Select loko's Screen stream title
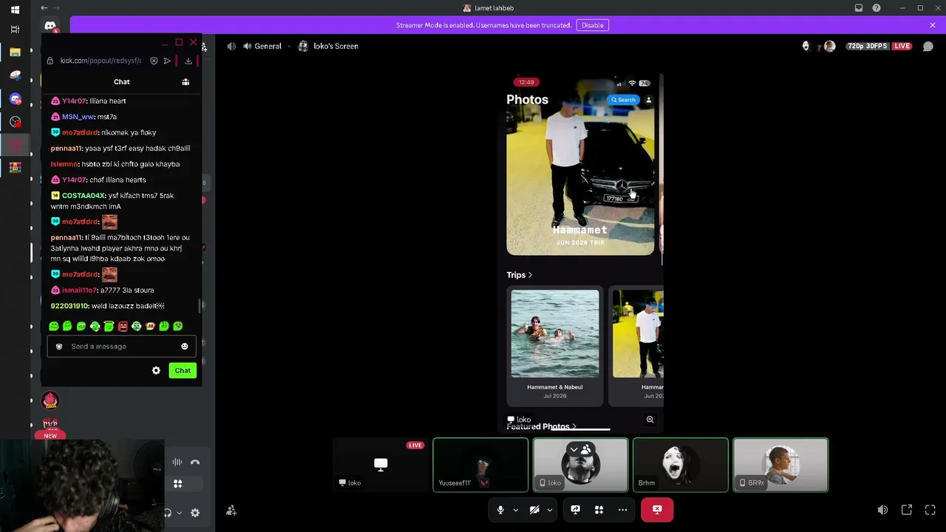Viewport: 946px width, 532px height. pos(336,46)
